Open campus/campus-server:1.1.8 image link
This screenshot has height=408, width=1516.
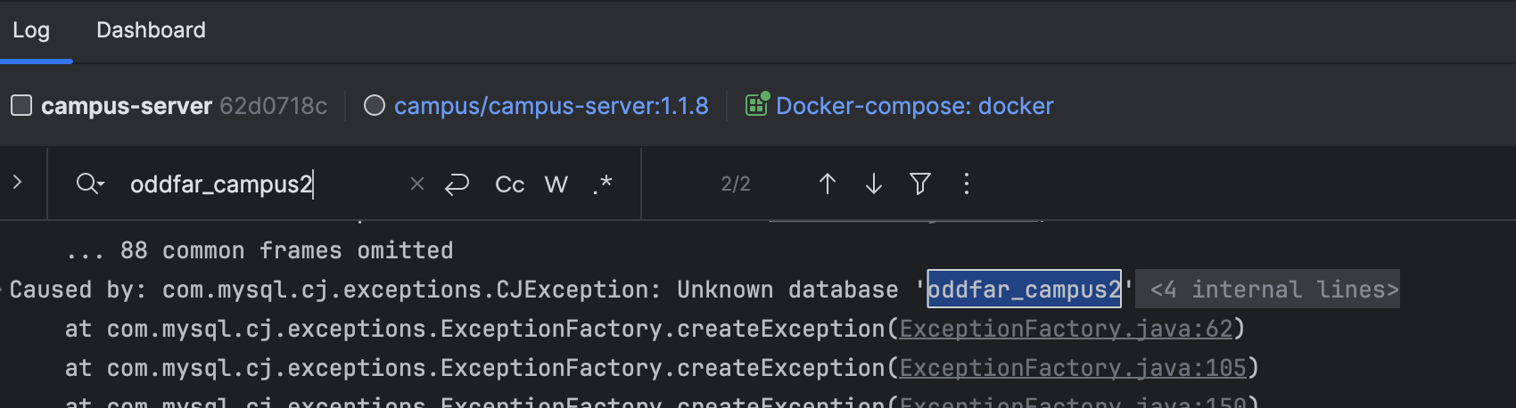(551, 106)
